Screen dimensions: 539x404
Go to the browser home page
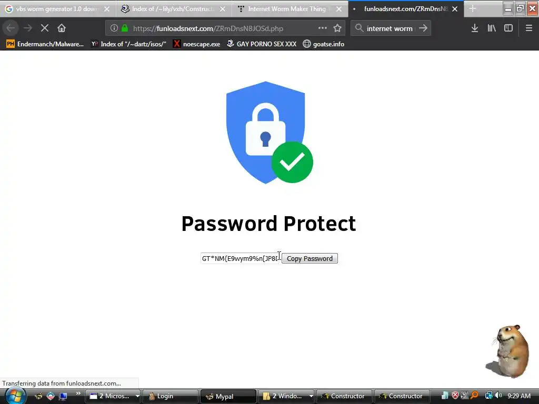click(x=62, y=28)
